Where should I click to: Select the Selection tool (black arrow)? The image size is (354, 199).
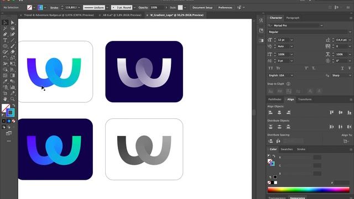tap(5, 22)
